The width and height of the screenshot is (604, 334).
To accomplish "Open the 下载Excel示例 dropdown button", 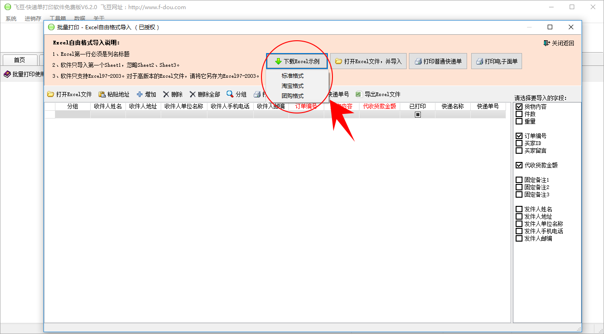I will tap(297, 61).
